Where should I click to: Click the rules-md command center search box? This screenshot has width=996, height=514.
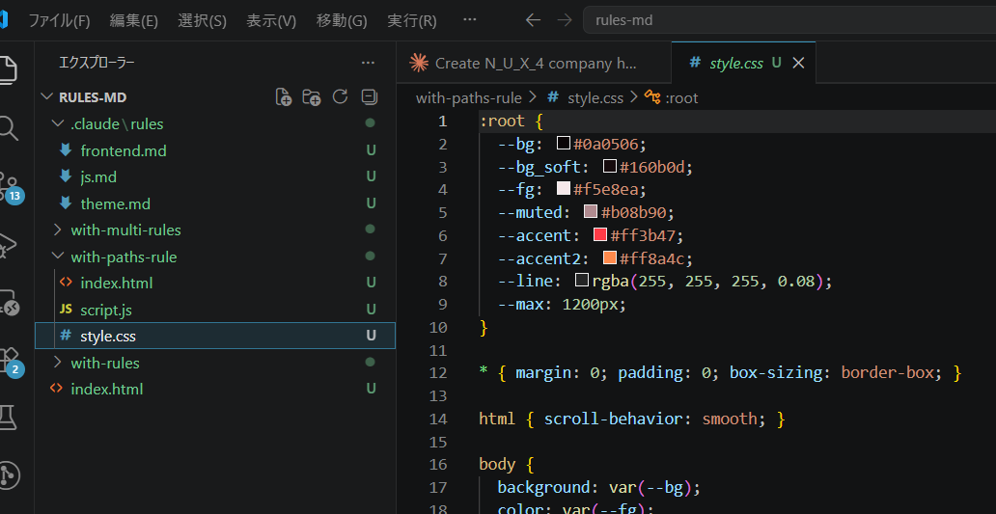[788, 20]
